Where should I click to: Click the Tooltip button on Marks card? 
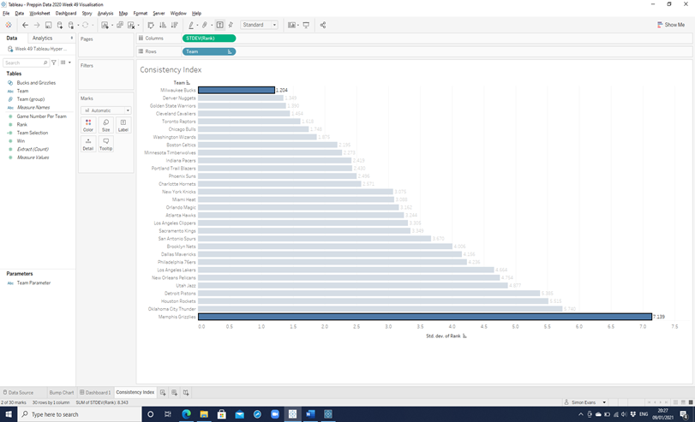point(105,144)
